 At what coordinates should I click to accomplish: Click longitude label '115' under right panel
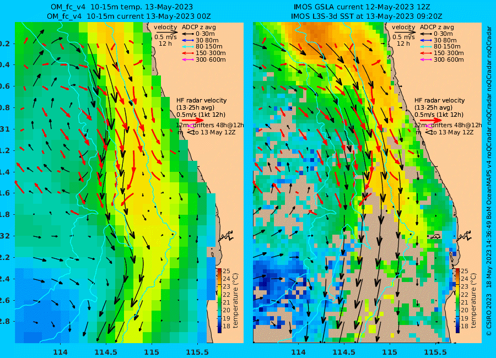click(x=390, y=352)
